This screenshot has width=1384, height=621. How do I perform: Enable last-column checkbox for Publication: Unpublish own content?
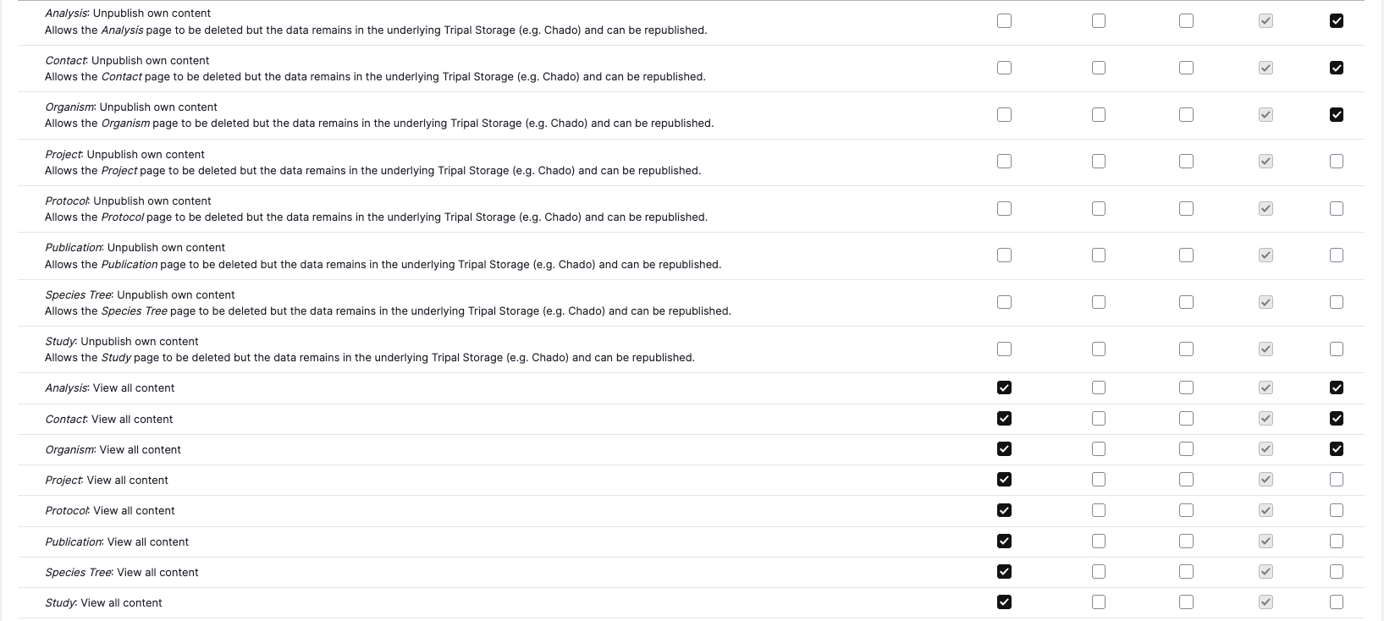click(1336, 255)
